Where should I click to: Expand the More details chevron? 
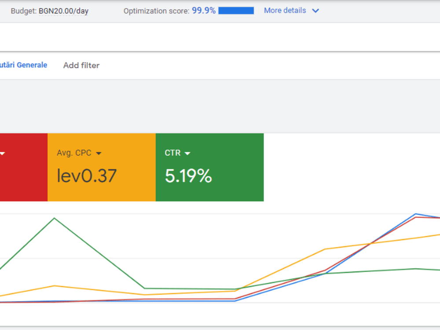pyautogui.click(x=315, y=11)
